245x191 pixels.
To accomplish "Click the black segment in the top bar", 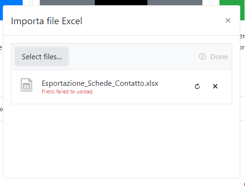I will (121, 2).
